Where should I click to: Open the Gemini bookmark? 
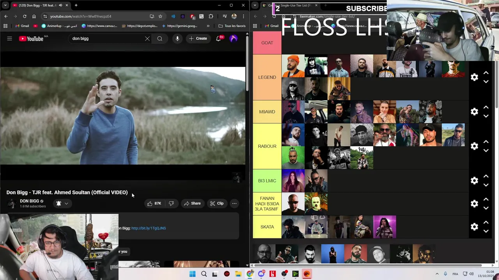(179, 26)
